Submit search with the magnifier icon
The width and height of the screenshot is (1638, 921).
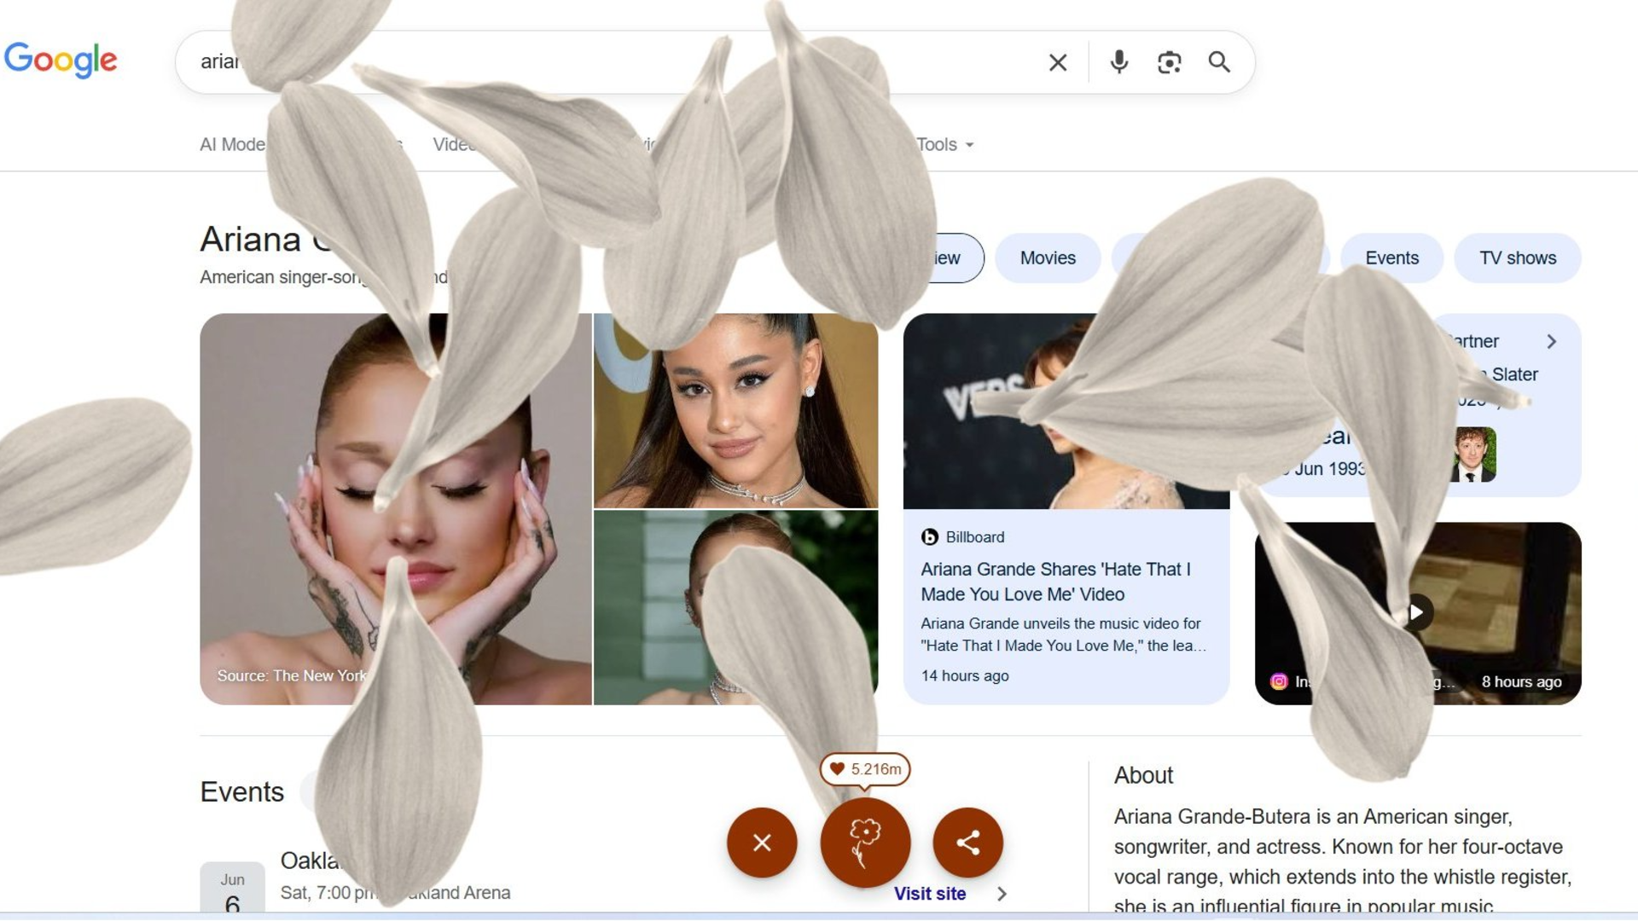coord(1219,61)
